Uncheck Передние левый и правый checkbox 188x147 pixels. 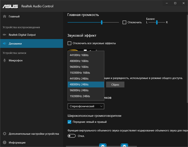69,122
